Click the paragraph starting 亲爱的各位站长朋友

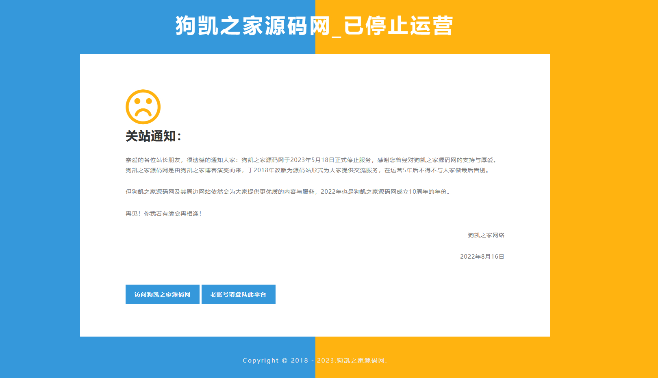pos(312,160)
